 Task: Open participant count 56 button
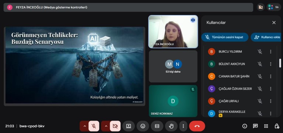click(x=274, y=7)
